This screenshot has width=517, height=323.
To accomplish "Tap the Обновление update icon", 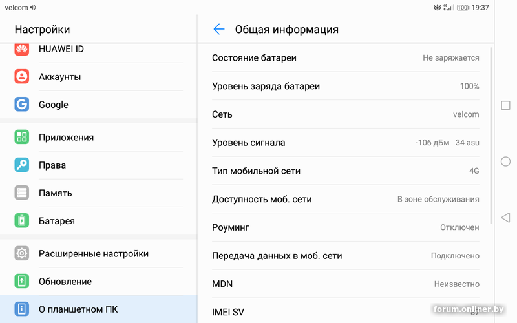I will point(22,281).
